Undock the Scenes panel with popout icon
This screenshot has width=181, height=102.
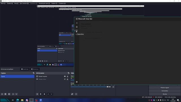pyautogui.click(x=34, y=73)
